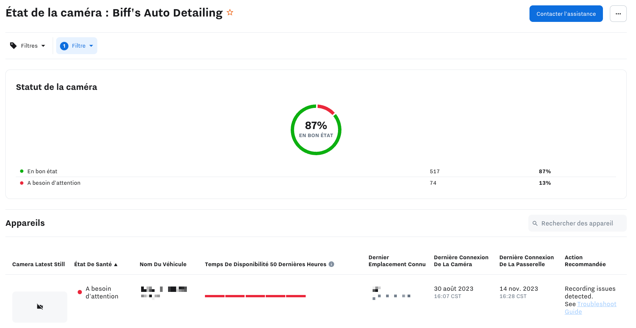Screen dimensions: 636x328
Task: Click the magnifier icon in device search
Action: 535,223
